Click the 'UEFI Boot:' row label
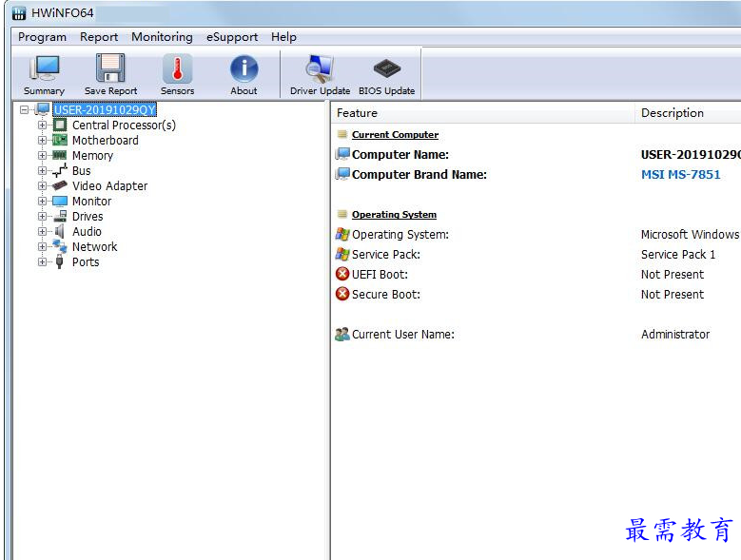The width and height of the screenshot is (741, 560). [380, 275]
